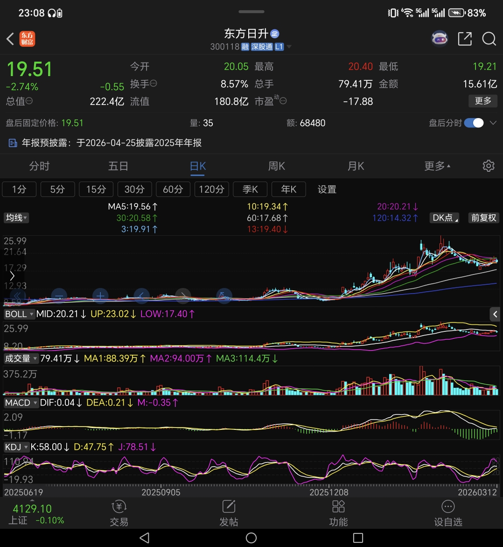Zoom out chart with minus button
The height and width of the screenshot is (547, 503).
[x=59, y=296]
